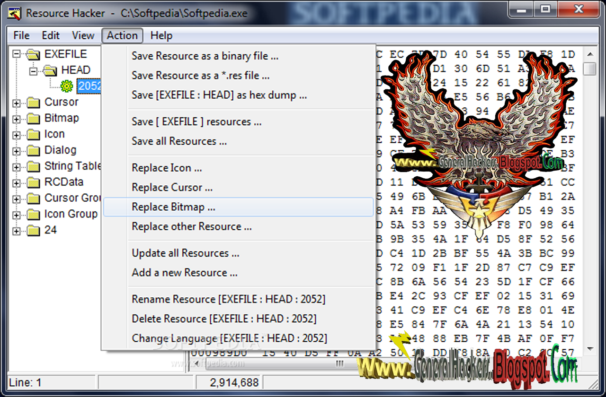Click the Cursor folder icon
This screenshot has width=606, height=397.
34,103
